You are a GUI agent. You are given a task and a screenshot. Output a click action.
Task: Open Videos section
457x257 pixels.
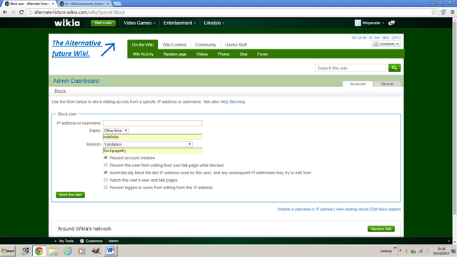201,54
